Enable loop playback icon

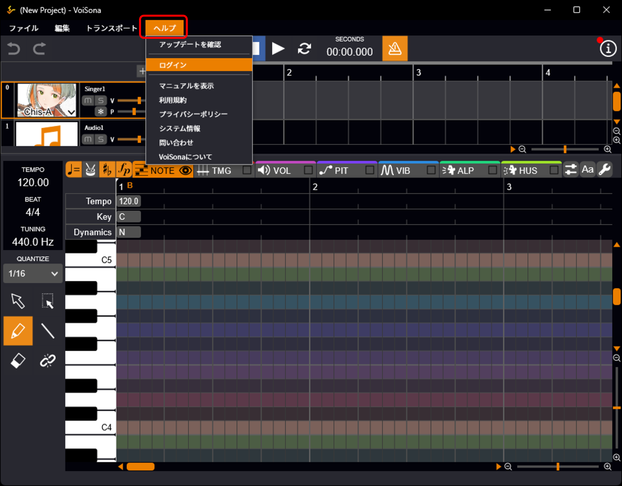coord(305,49)
